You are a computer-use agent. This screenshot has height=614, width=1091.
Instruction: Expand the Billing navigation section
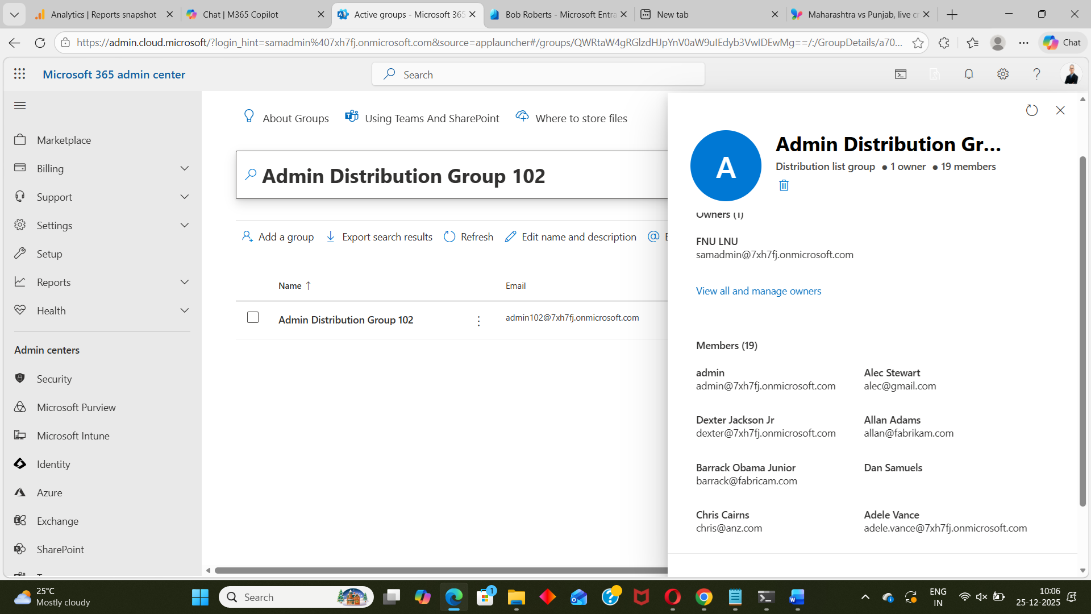pos(184,168)
